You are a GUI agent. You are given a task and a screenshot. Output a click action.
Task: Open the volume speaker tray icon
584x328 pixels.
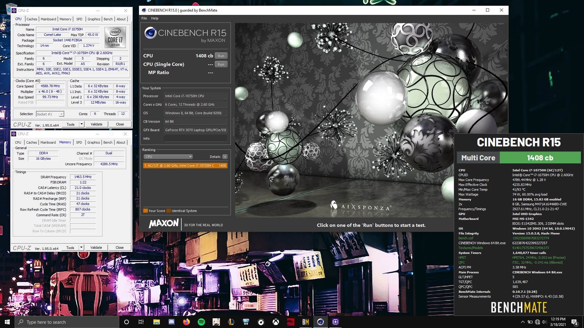(544, 322)
